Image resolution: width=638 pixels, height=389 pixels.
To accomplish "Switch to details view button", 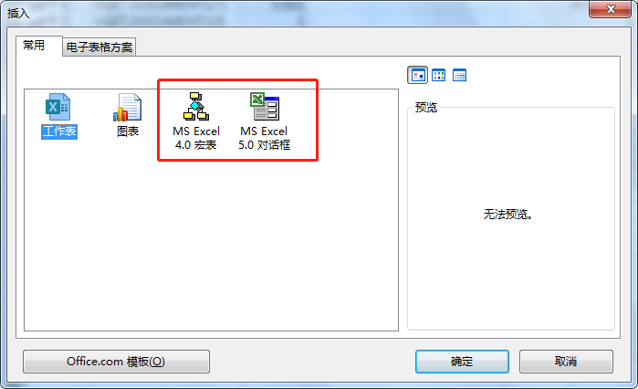I will [459, 75].
